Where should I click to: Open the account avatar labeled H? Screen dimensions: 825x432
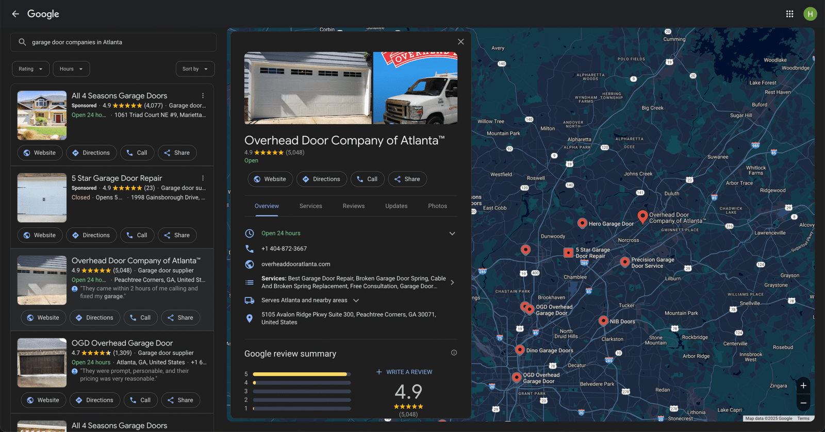coord(810,14)
